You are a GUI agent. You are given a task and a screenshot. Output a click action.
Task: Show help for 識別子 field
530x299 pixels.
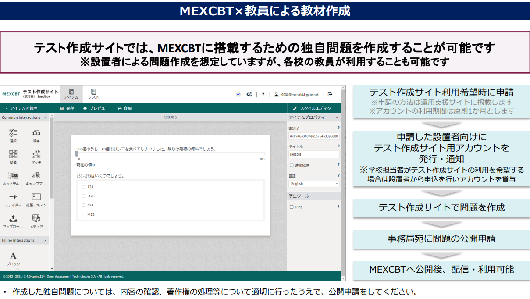point(338,128)
